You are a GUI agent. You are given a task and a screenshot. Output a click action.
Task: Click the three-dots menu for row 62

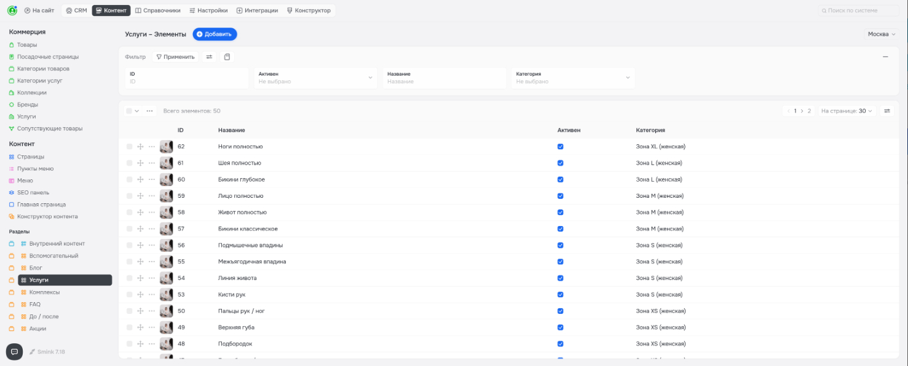[x=152, y=147]
